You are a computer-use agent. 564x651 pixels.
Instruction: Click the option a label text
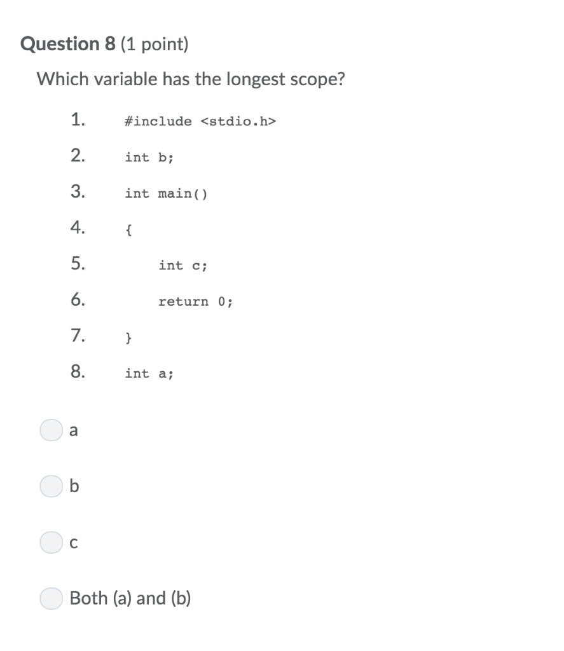pos(73,430)
